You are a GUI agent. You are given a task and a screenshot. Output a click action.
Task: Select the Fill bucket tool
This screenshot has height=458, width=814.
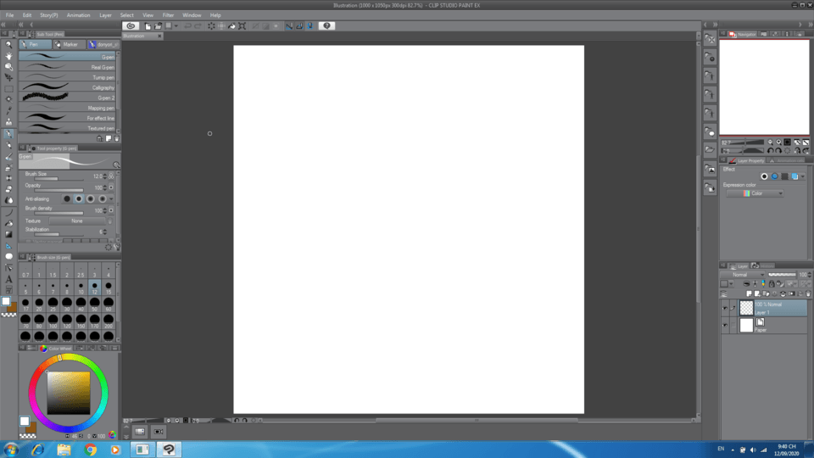pos(8,223)
